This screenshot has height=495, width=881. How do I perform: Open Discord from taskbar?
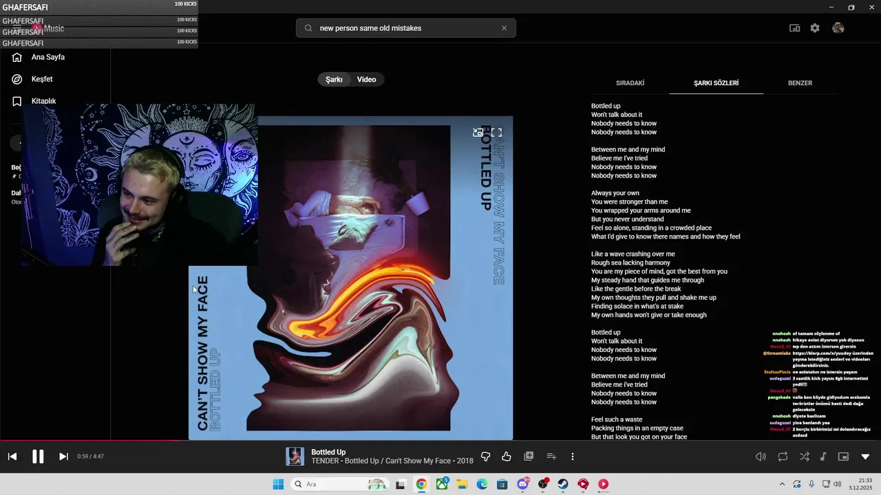click(522, 484)
